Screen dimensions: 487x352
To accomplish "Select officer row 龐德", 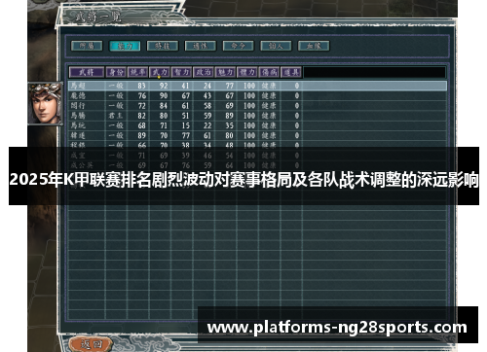I will (x=257, y=95).
